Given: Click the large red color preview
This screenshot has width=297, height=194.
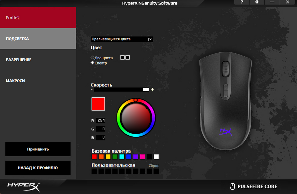Looking at the screenshot, I should point(98,104).
